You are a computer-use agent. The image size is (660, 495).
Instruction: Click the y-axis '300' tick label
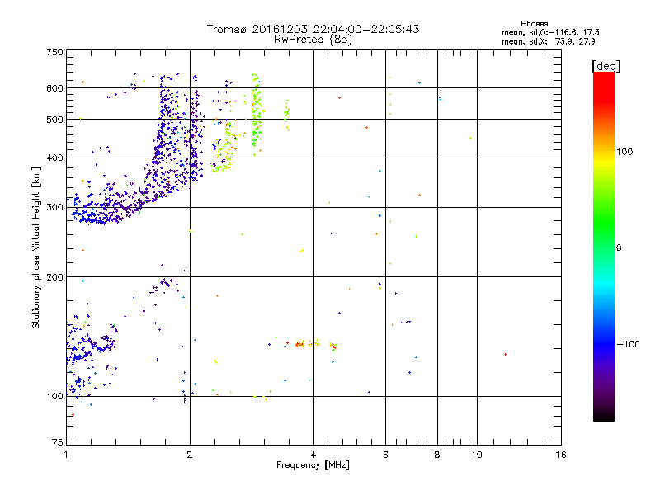tap(54, 207)
